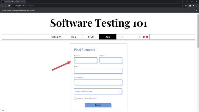199x112 pixels.
Task: Focus the Confirm Email input field
Action: (x=98, y=82)
